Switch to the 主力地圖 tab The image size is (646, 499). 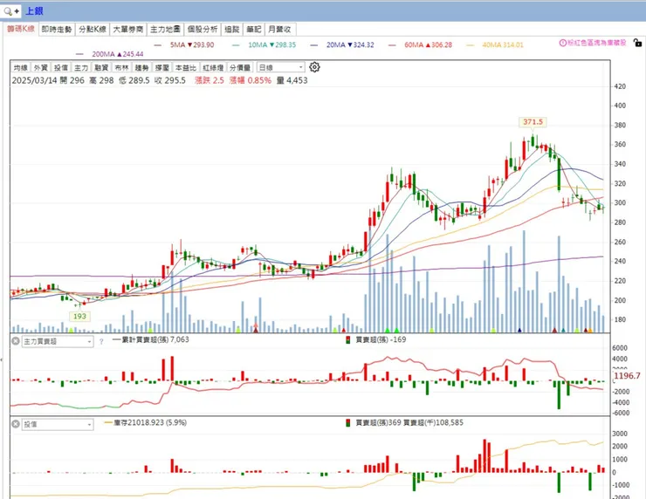(x=165, y=30)
